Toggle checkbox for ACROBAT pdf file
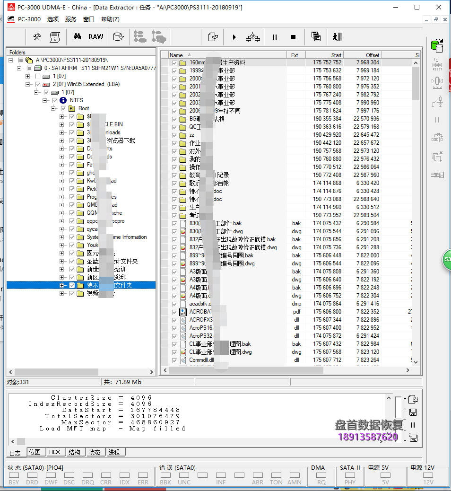Screen dimensions: 451x491 [174, 312]
